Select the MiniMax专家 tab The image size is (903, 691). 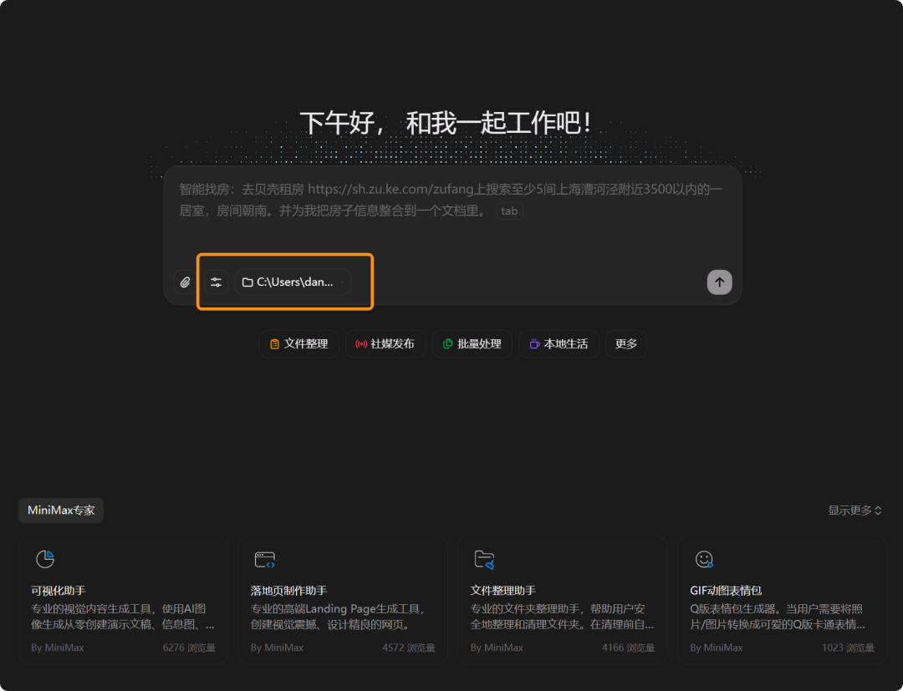pyautogui.click(x=60, y=511)
